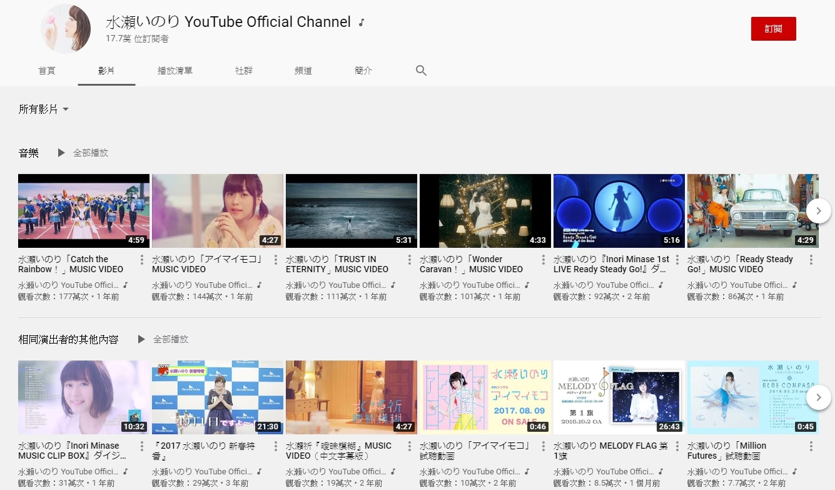Viewport: 835px width, 490px height.
Task: Expand the 所有影片 filter dropdown
Action: 44,110
